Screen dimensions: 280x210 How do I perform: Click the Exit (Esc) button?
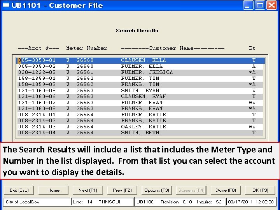point(19,190)
